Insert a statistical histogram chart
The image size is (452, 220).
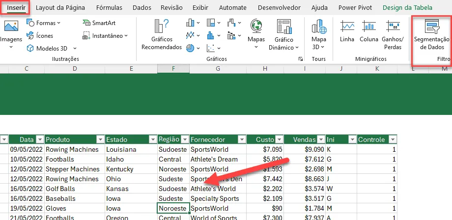[x=214, y=35]
